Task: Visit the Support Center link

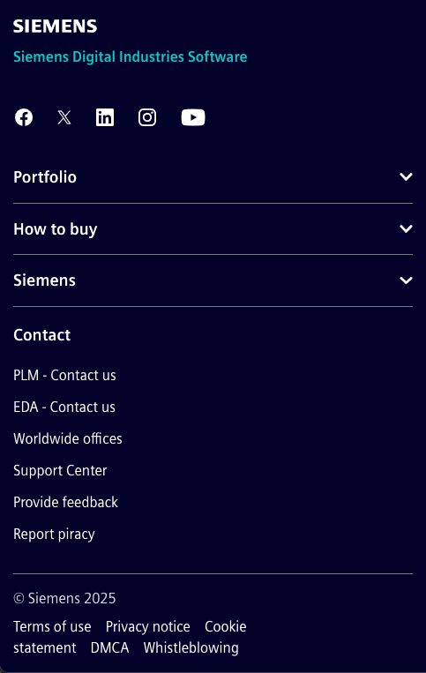Action: pos(60,470)
